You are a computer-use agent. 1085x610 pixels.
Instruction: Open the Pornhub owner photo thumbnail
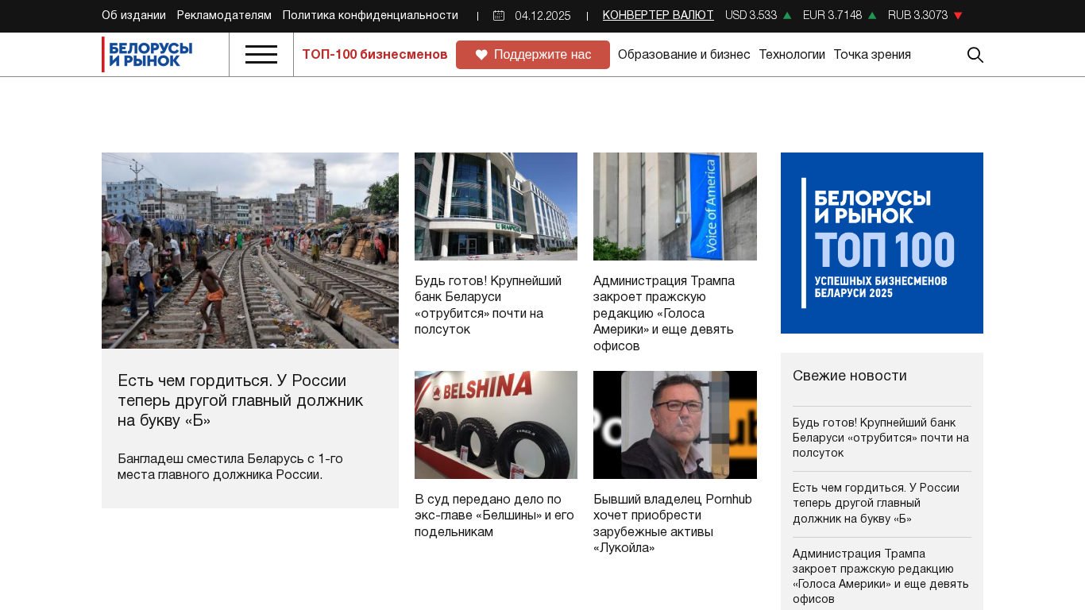[675, 425]
